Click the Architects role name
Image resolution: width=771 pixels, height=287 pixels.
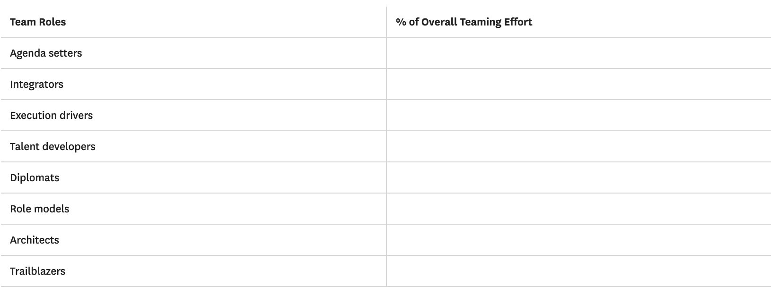click(35, 240)
